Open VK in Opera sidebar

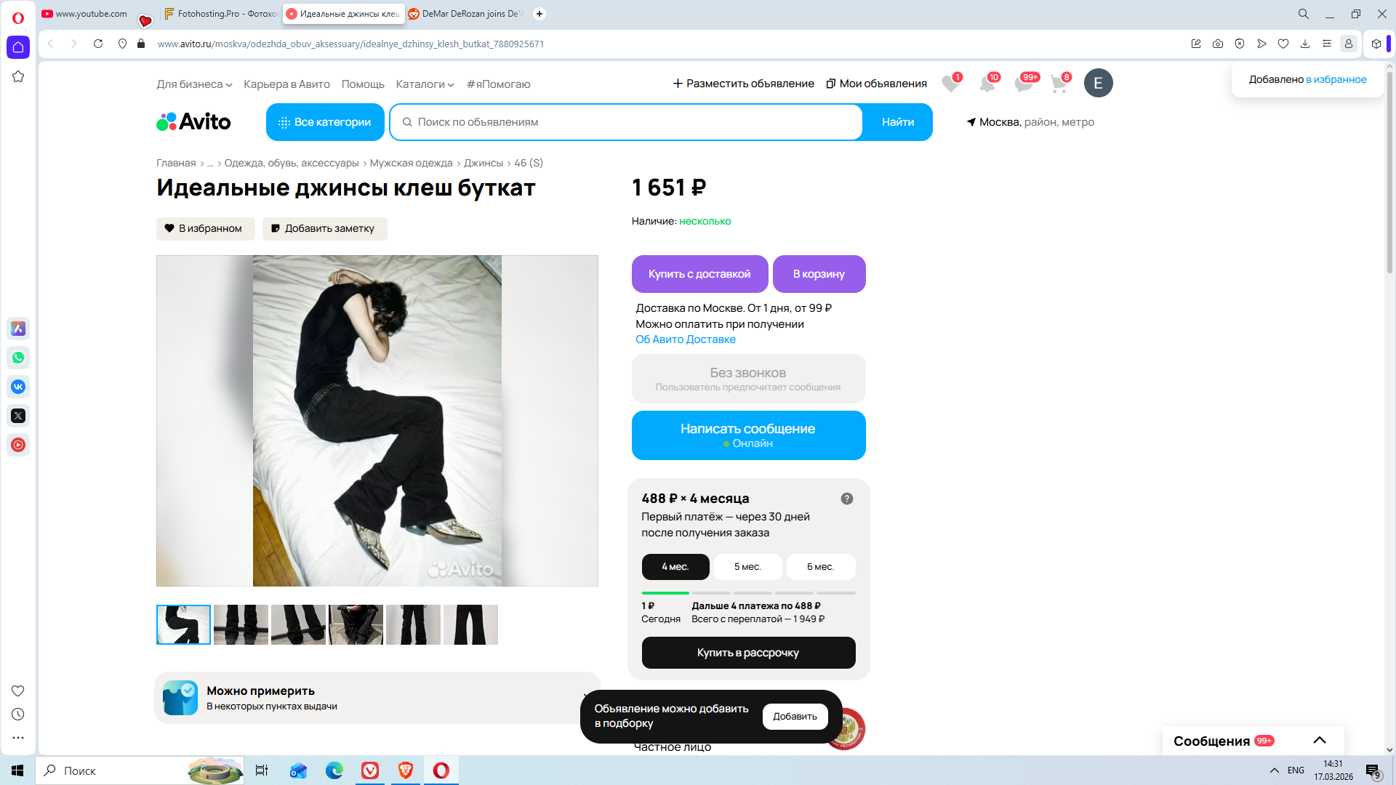(x=18, y=387)
